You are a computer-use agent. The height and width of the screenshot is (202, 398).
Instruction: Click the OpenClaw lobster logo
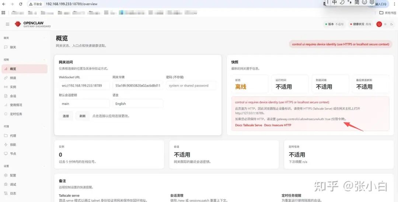(18, 24)
